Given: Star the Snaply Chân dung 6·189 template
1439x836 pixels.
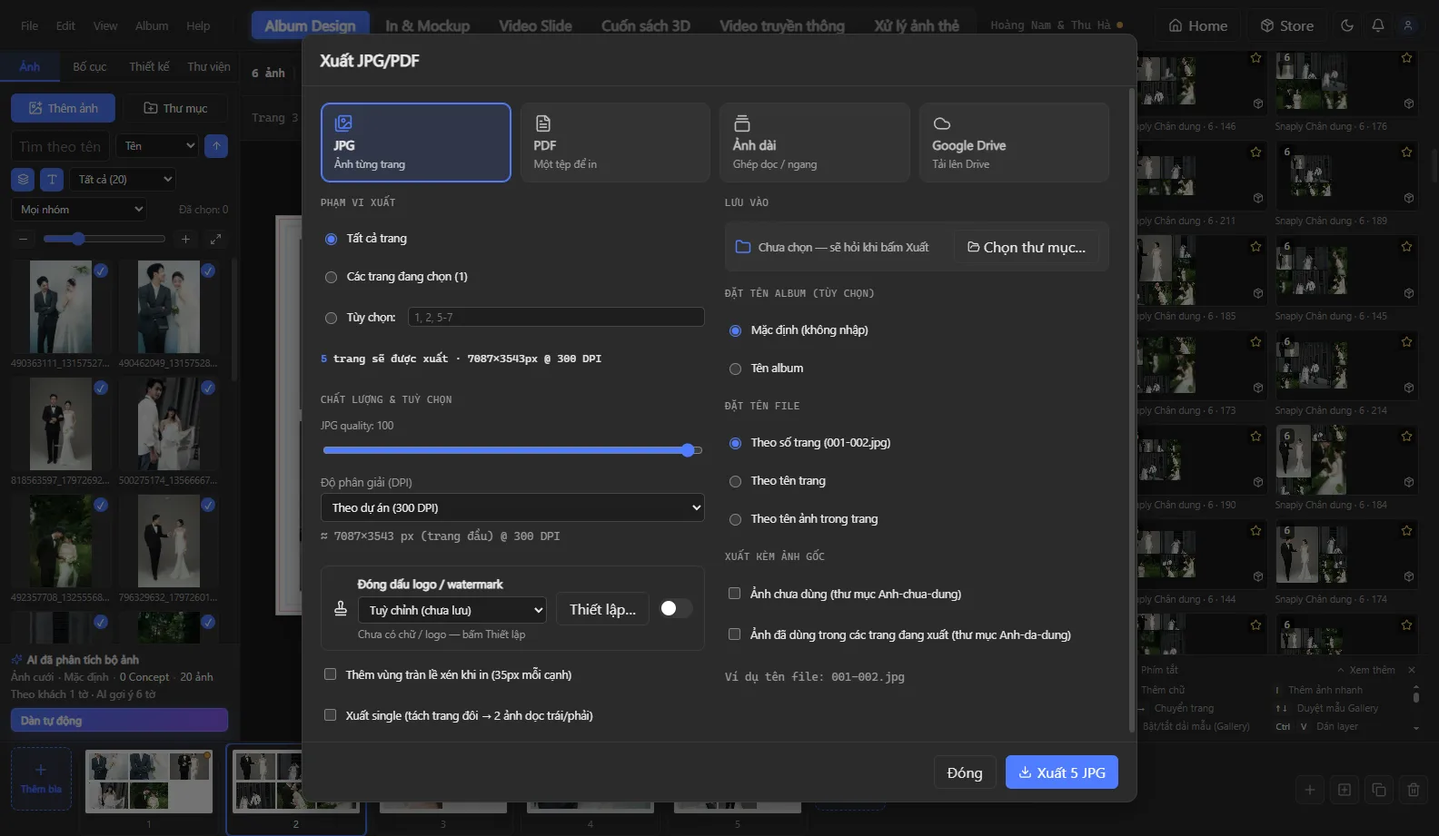Looking at the screenshot, I should click(x=1407, y=152).
